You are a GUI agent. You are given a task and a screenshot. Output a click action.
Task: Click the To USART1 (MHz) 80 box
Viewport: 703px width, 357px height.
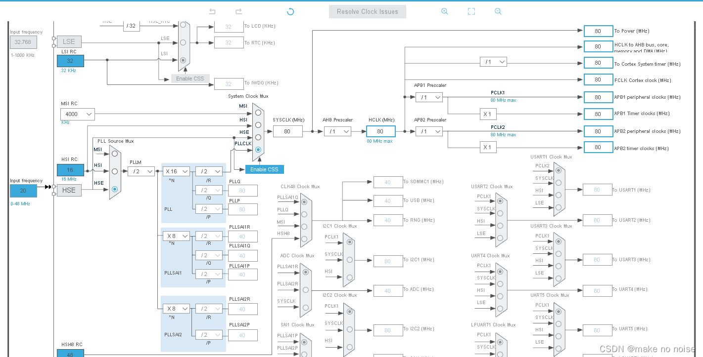(597, 190)
